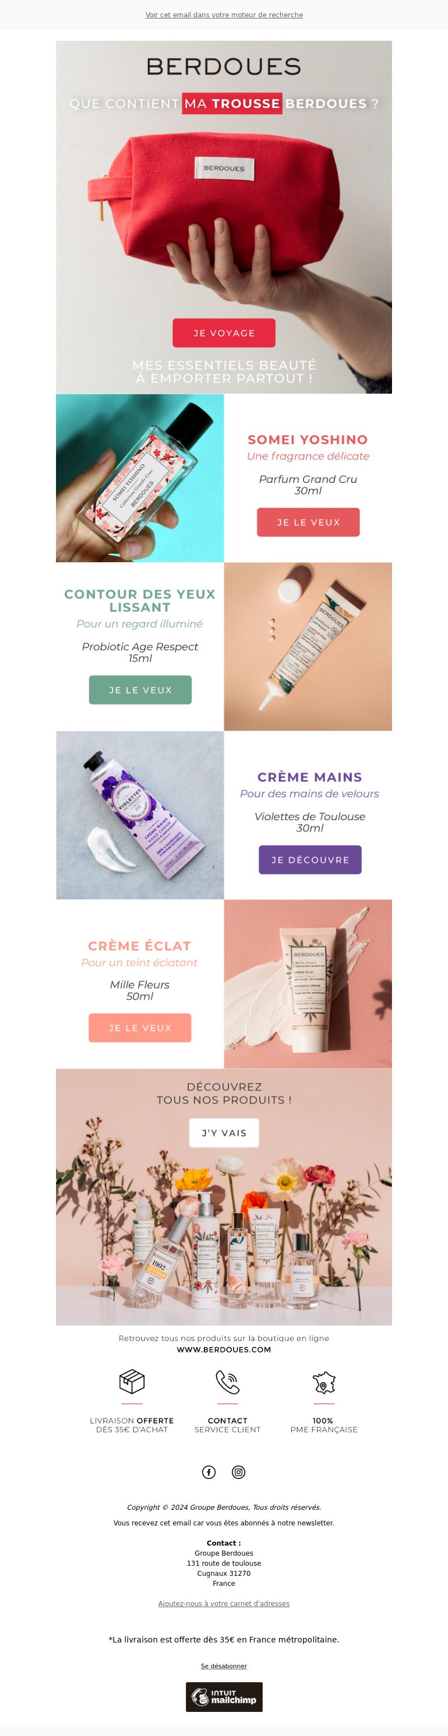This screenshot has height=1736, width=448.
Task: Click the BERDOUES logo at top
Action: [x=223, y=66]
